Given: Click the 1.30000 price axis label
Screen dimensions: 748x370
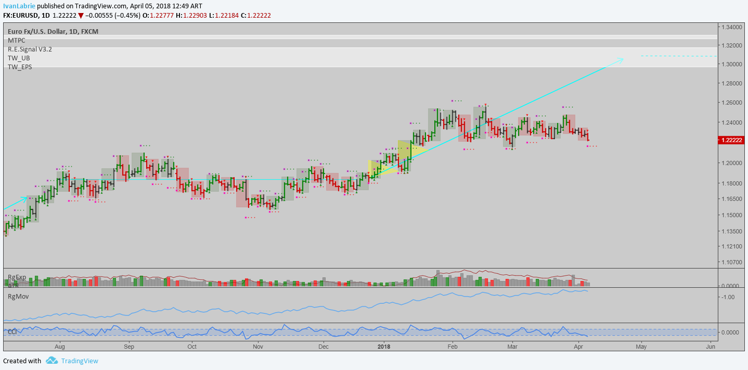Looking at the screenshot, I should [731, 64].
